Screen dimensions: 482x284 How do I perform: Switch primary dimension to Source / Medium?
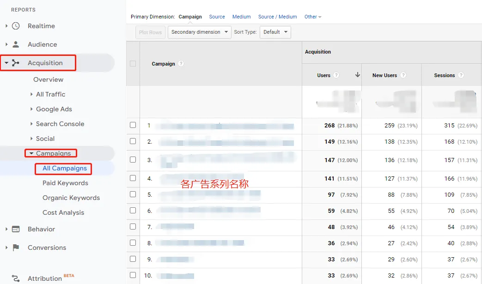[277, 17]
